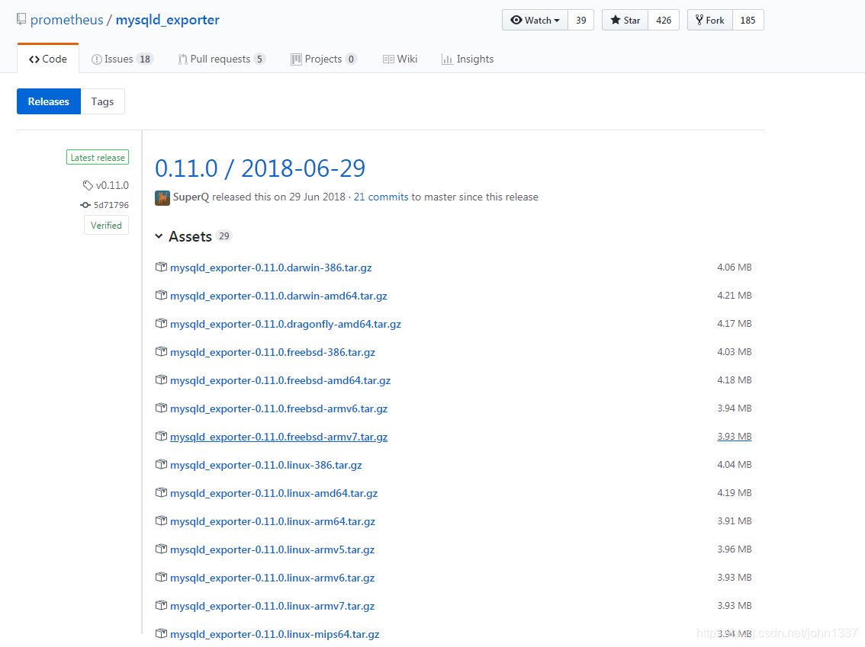Click the package icon for linux-arm64.tar.gz
The image size is (865, 647).
161,520
